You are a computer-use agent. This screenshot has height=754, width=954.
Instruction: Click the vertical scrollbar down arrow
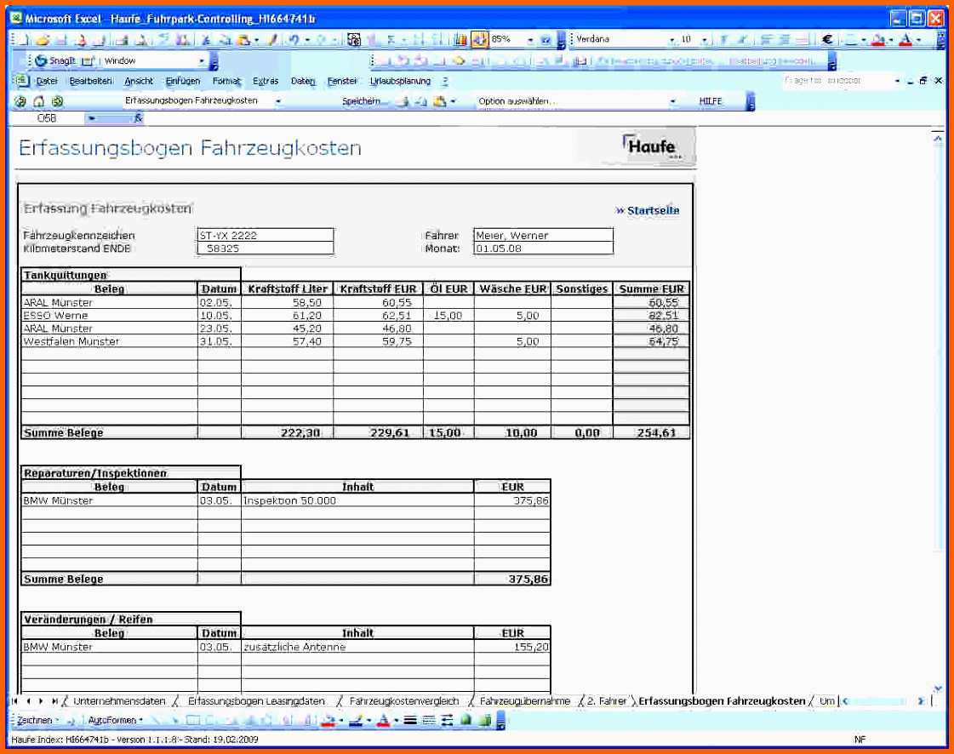tap(938, 688)
